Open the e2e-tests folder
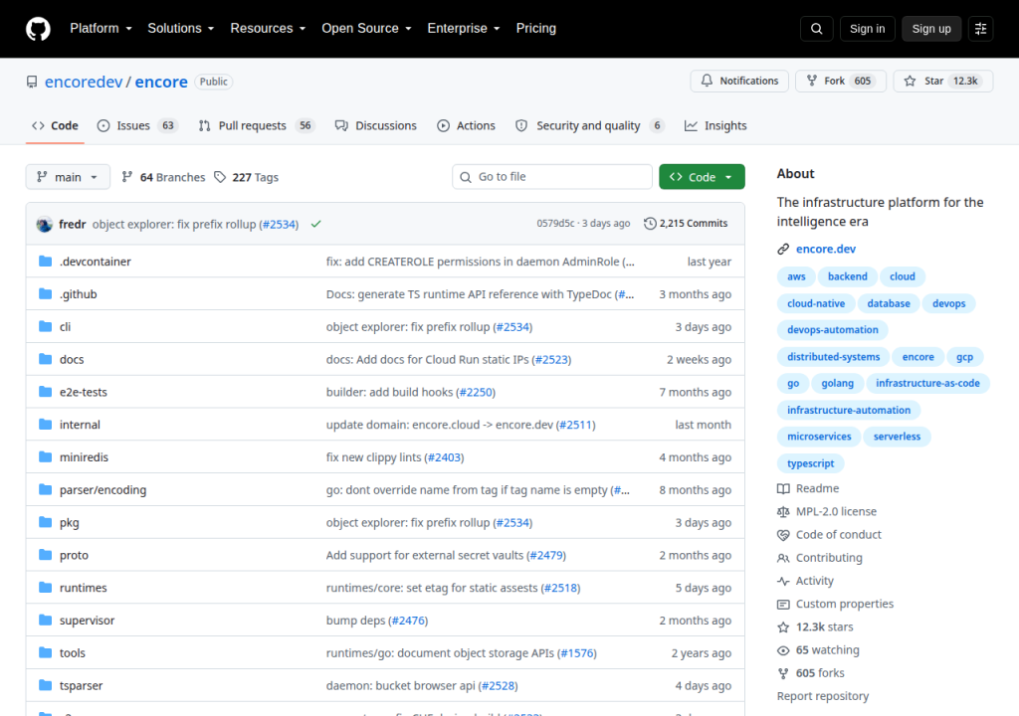Viewport: 1019px width, 716px height. (84, 392)
